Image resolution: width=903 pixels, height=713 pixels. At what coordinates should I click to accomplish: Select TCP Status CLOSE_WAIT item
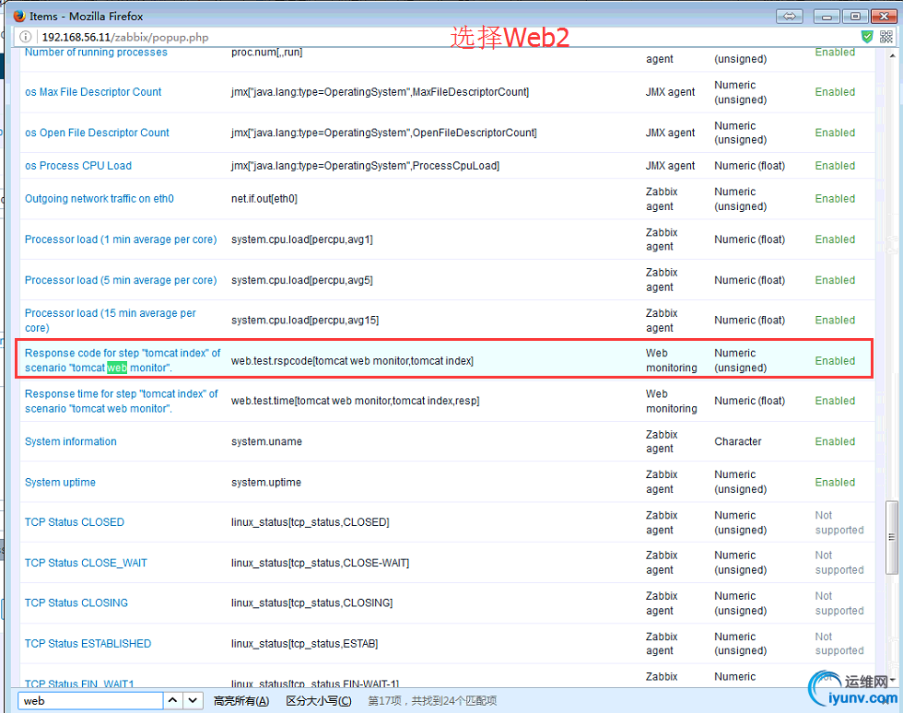[86, 563]
